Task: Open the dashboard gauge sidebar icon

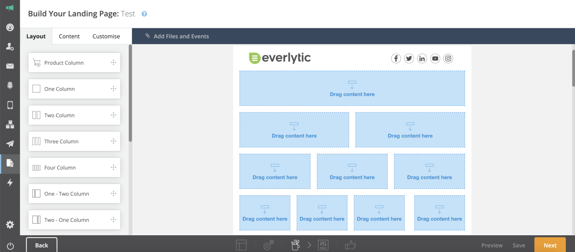Action: 10,28
